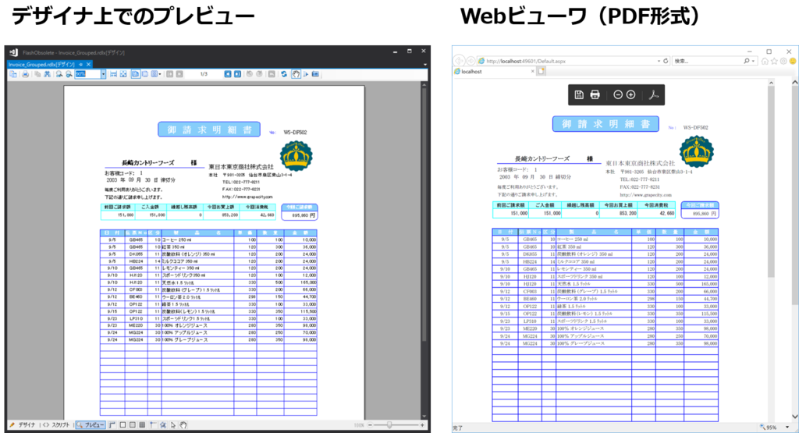
Task: Click the smiley feedback icon in browser
Action: [793, 61]
